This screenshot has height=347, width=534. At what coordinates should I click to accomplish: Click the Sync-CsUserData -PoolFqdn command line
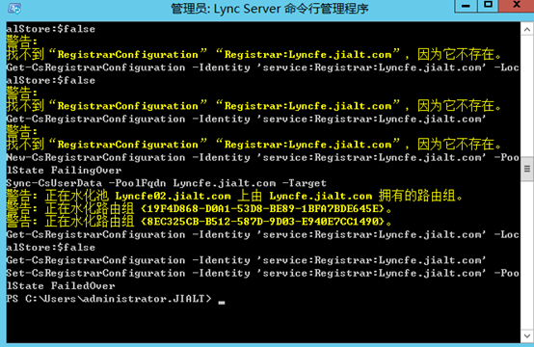tap(166, 183)
